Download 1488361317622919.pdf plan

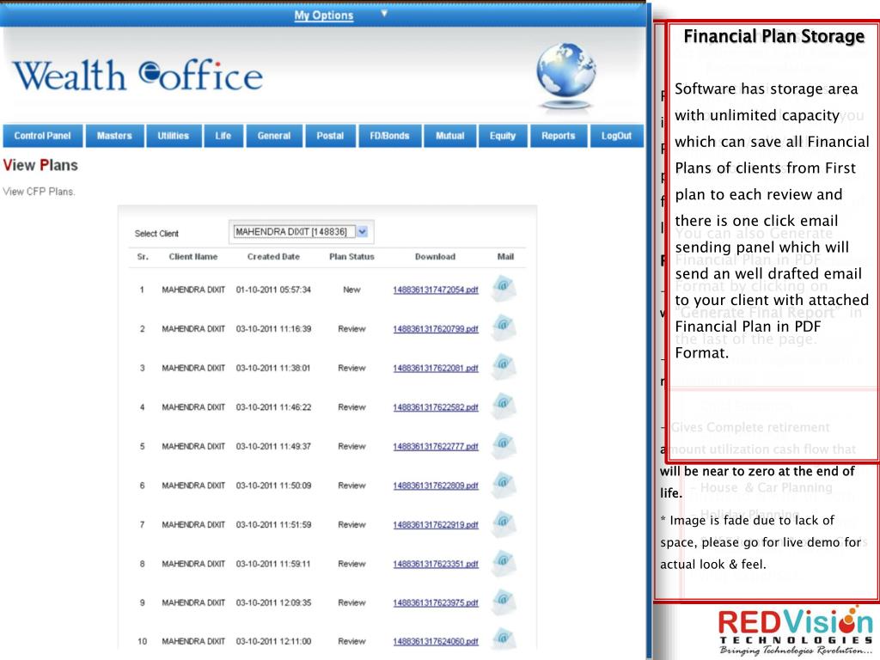(x=436, y=525)
